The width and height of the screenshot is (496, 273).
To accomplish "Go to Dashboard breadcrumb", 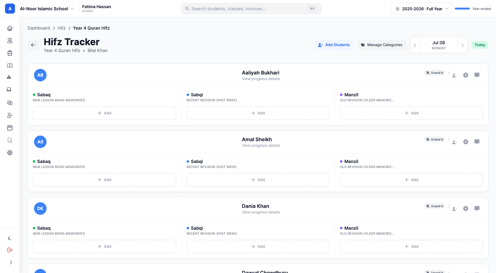I will click(x=39, y=28).
